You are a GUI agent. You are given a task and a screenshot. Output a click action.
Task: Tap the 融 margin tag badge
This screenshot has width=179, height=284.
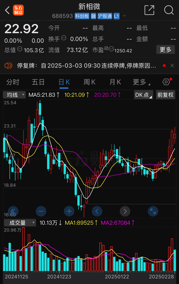pyautogui.click(x=93, y=16)
